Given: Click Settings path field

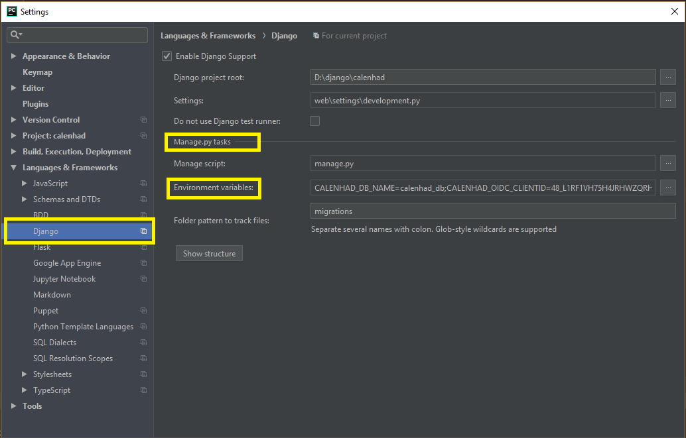Looking at the screenshot, I should pyautogui.click(x=483, y=100).
